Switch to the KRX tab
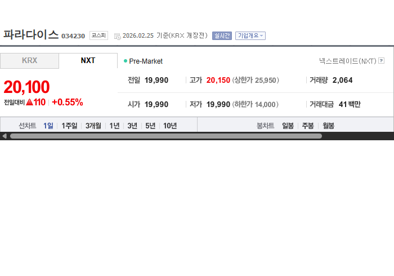The image size is (394, 276). coord(29,61)
